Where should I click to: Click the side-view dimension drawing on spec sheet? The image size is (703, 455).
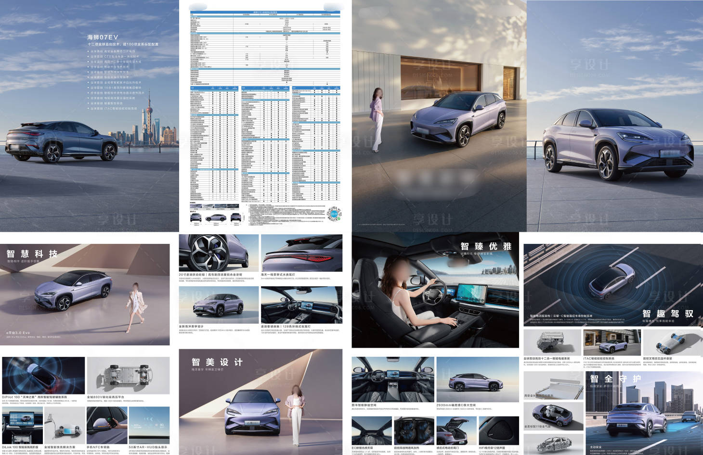point(216,218)
